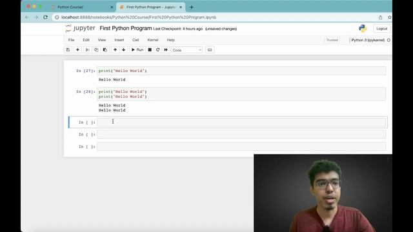Screen dimensions: 413x232
Task: Open the Help menu
Action: point(170,40)
